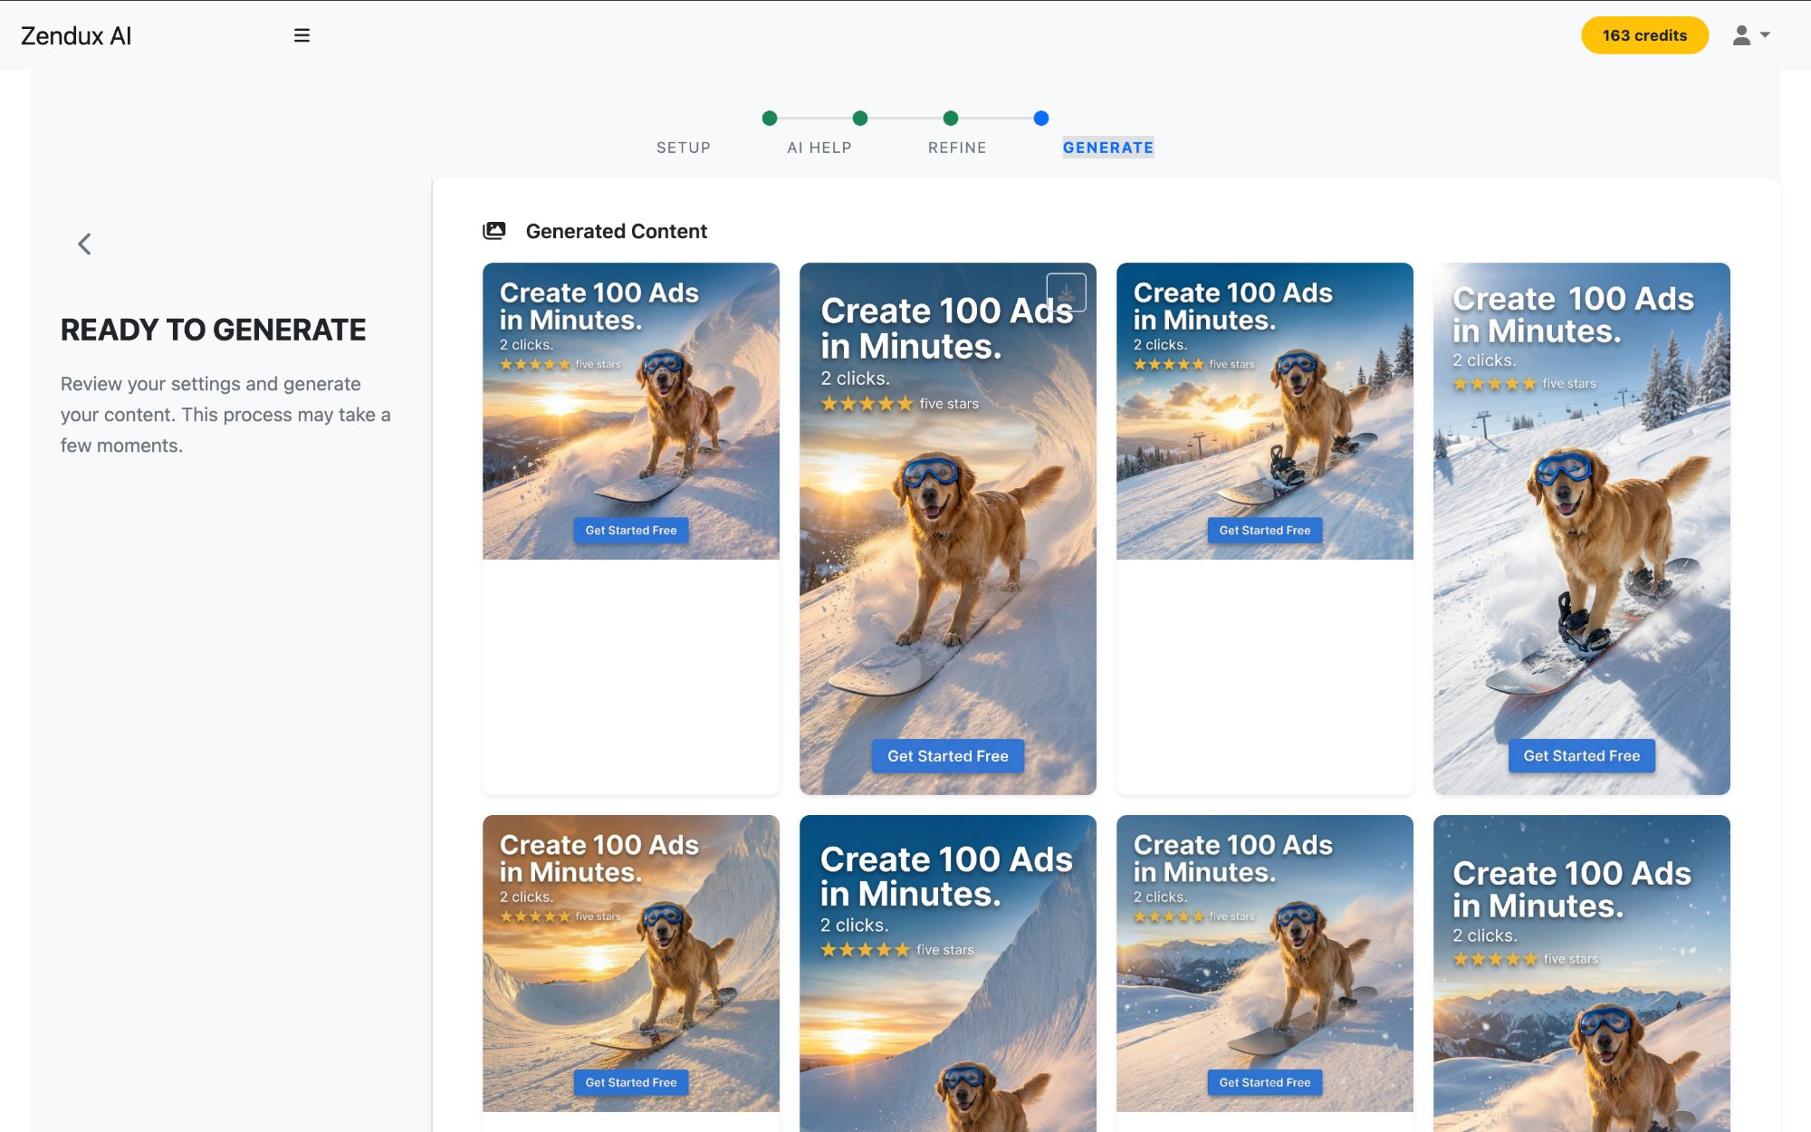The height and width of the screenshot is (1132, 1811).
Task: Open the first sunset dog ad thumbnail
Action: pos(630,409)
